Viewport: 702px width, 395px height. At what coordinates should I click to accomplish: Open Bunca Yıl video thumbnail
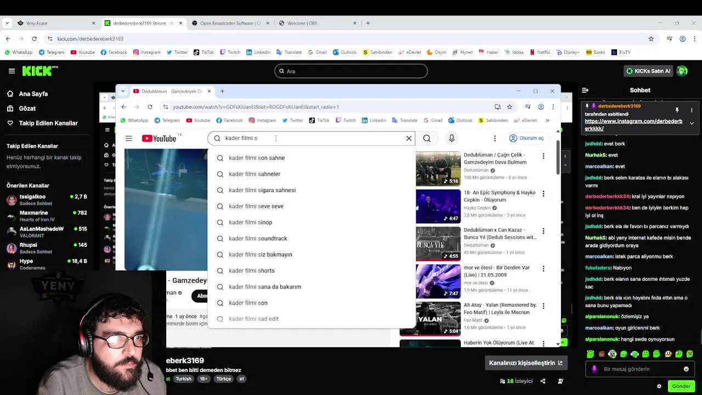click(438, 244)
